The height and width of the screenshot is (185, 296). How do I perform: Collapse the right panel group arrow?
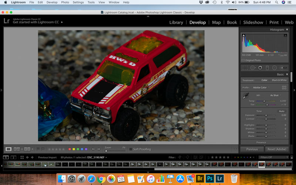pos(294,90)
